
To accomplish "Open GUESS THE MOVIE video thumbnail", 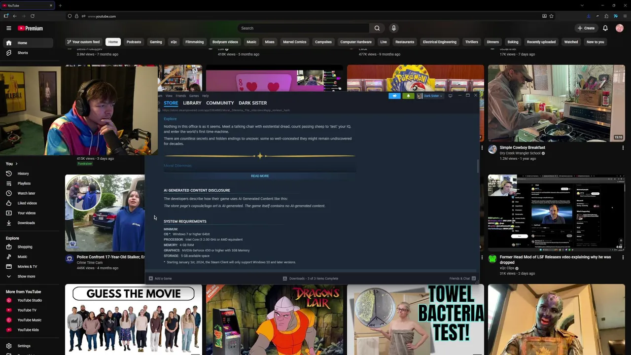I will coord(133,319).
